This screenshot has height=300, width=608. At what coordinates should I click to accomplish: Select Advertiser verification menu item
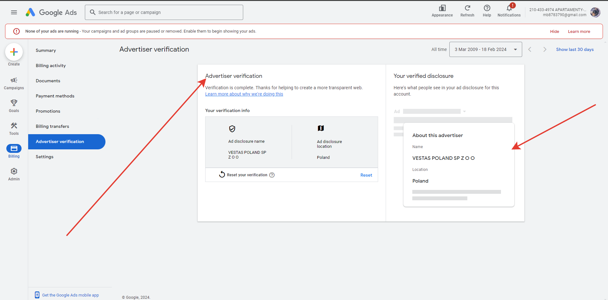pyautogui.click(x=67, y=142)
